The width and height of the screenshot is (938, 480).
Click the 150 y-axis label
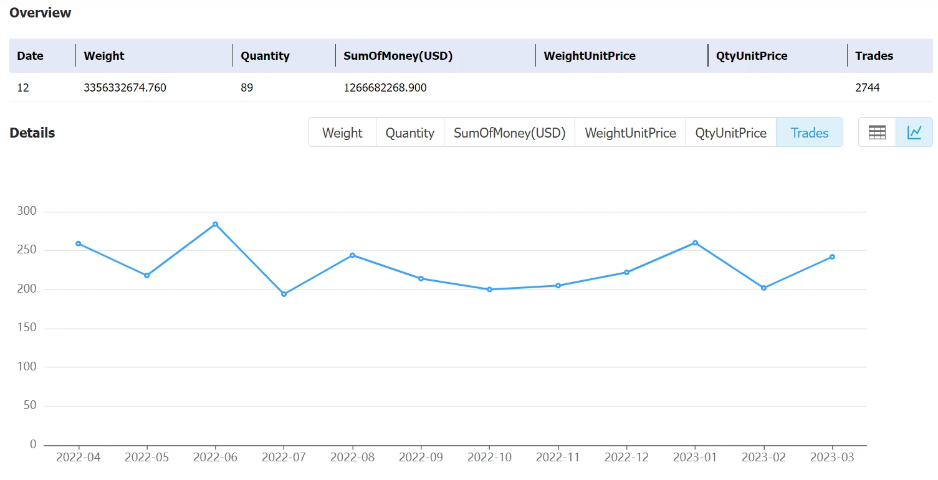pos(27,328)
